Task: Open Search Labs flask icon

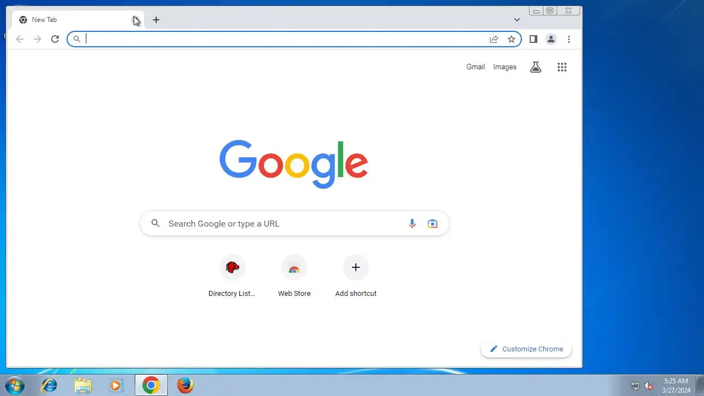Action: [x=536, y=67]
